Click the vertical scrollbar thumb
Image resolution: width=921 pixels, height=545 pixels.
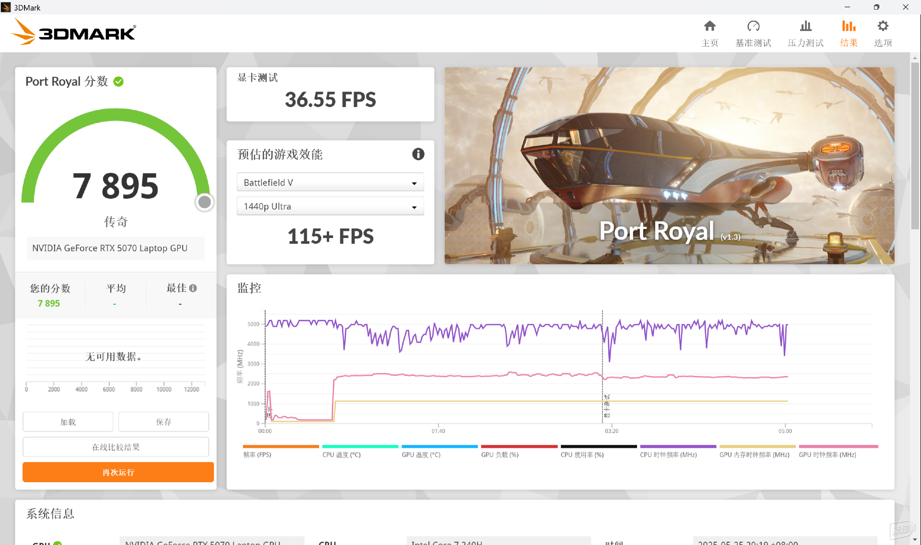915,146
